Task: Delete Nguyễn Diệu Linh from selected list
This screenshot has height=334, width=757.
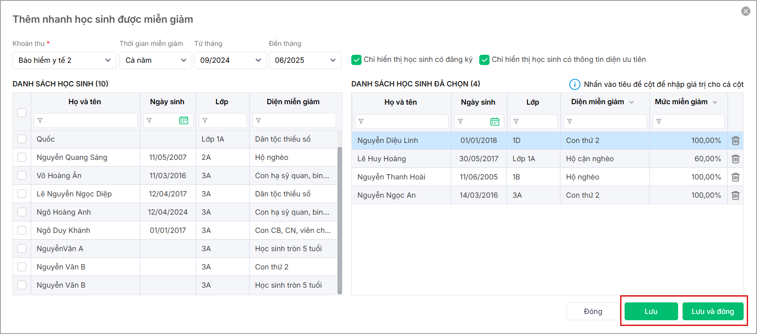Action: click(736, 141)
